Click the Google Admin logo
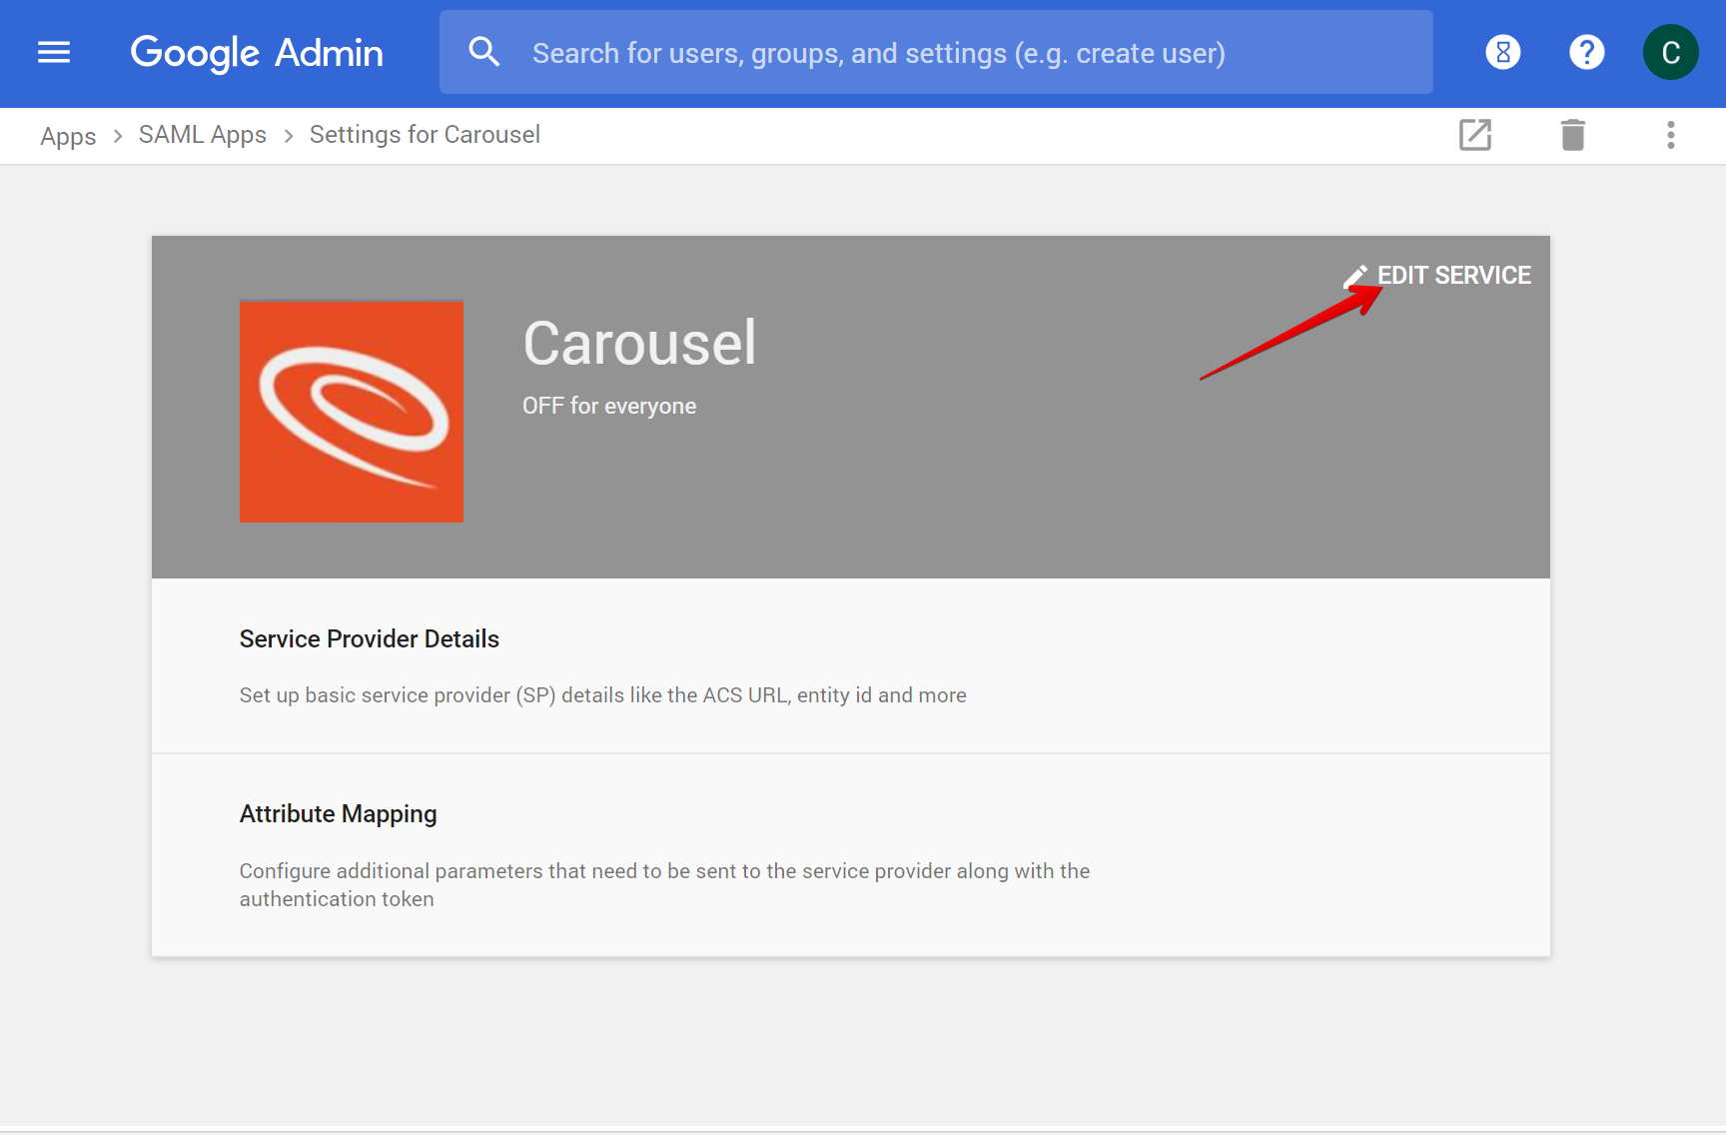Screen dimensions: 1726x1135 (257, 53)
